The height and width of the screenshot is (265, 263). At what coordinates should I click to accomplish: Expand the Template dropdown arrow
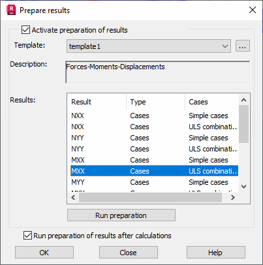225,46
